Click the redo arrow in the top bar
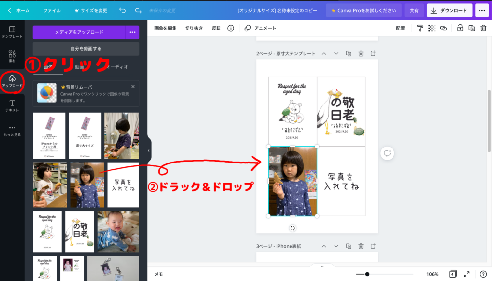This screenshot has height=281, width=495. click(139, 10)
